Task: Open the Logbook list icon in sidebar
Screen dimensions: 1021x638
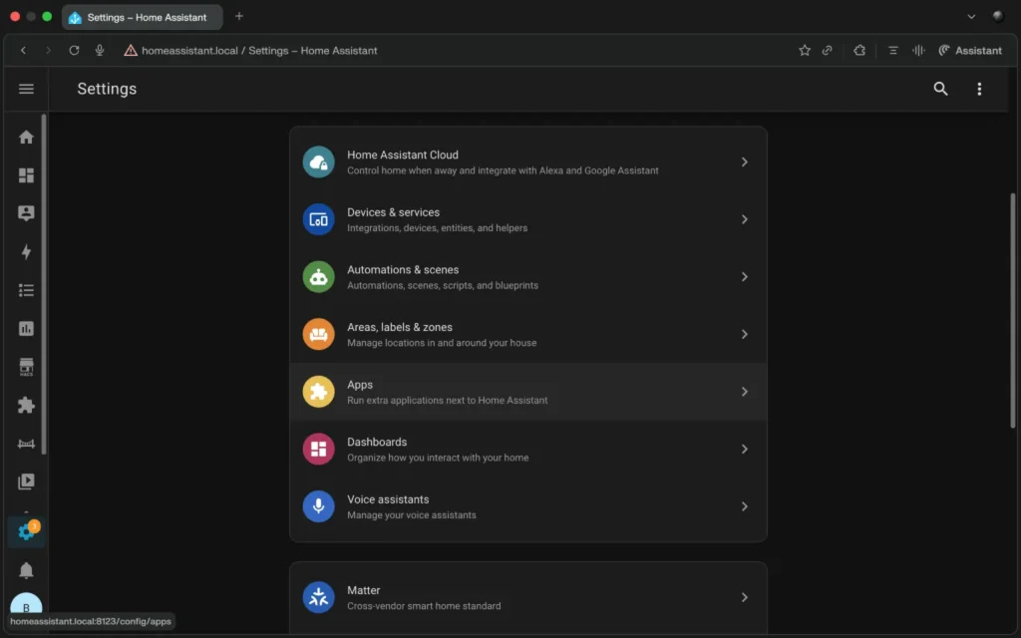Action: point(26,290)
